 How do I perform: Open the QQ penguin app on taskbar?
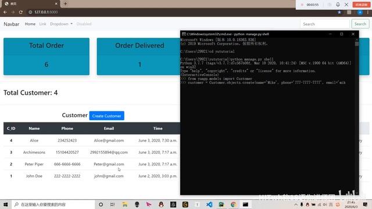(x=161, y=204)
